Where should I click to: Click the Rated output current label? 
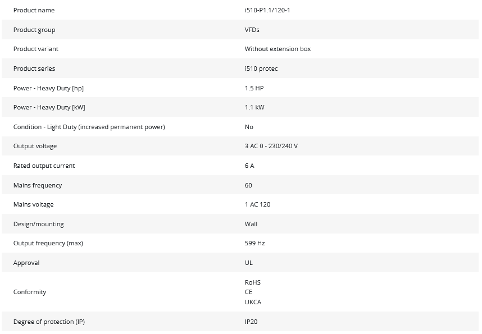point(44,166)
